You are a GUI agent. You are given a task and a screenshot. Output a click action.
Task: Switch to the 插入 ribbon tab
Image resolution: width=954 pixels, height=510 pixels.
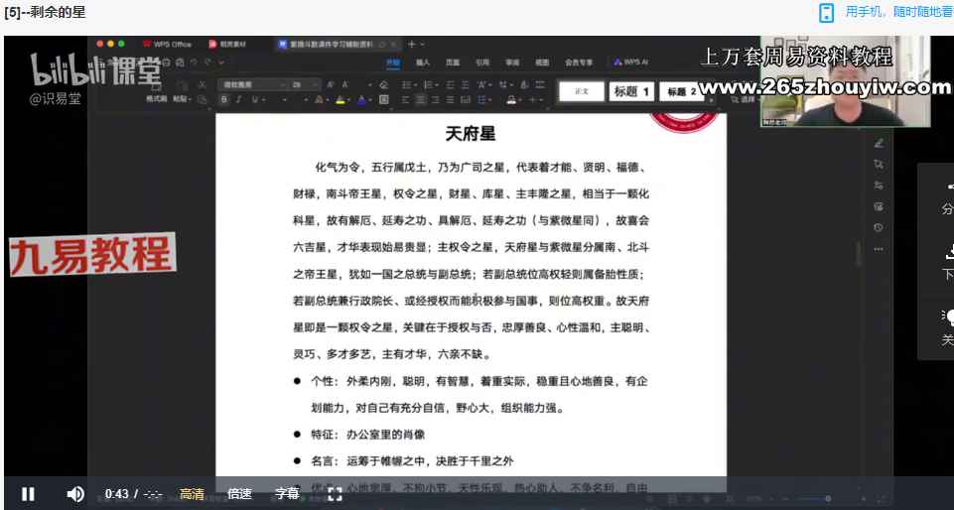pyautogui.click(x=423, y=62)
